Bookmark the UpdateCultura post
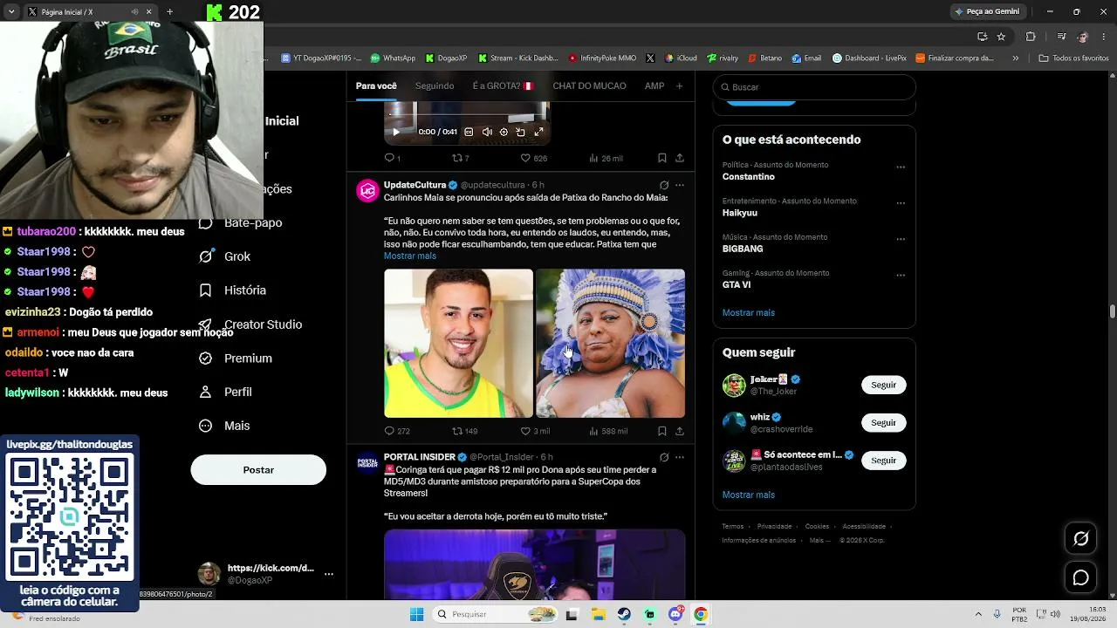This screenshot has height=628, width=1117. pos(662,431)
